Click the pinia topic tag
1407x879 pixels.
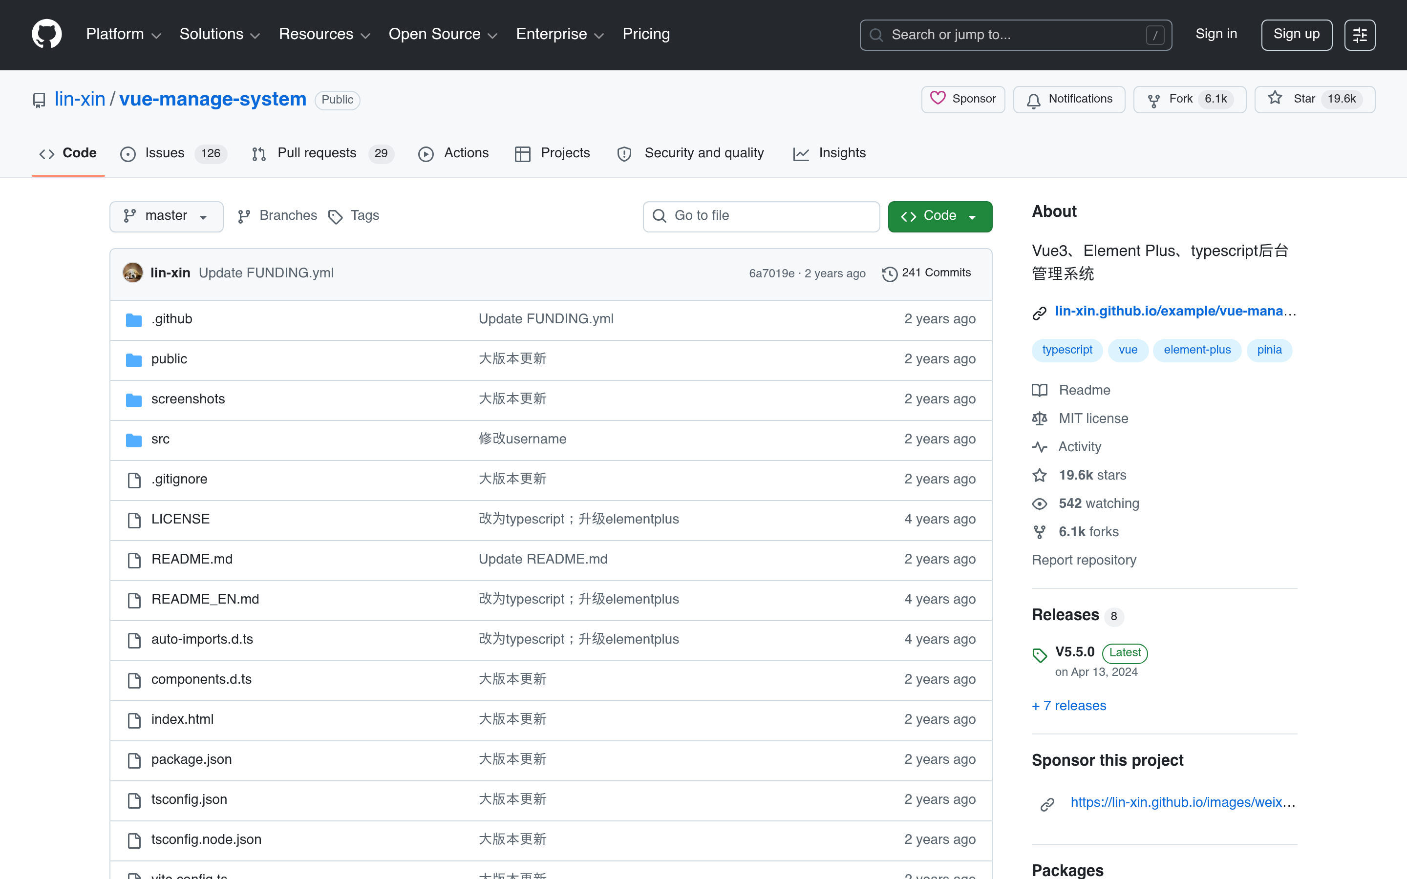[1269, 350]
